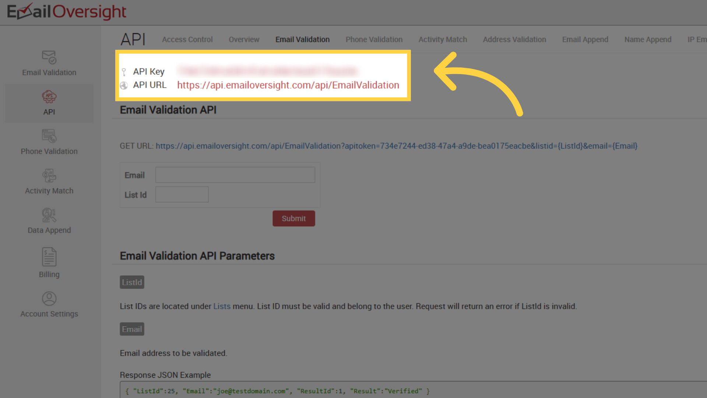
Task: Click the Billing sidebar label
Action: coord(49,275)
